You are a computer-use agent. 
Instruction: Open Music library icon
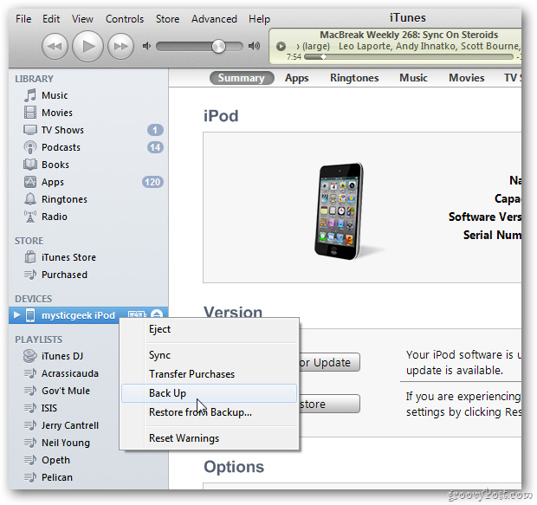pyautogui.click(x=30, y=95)
